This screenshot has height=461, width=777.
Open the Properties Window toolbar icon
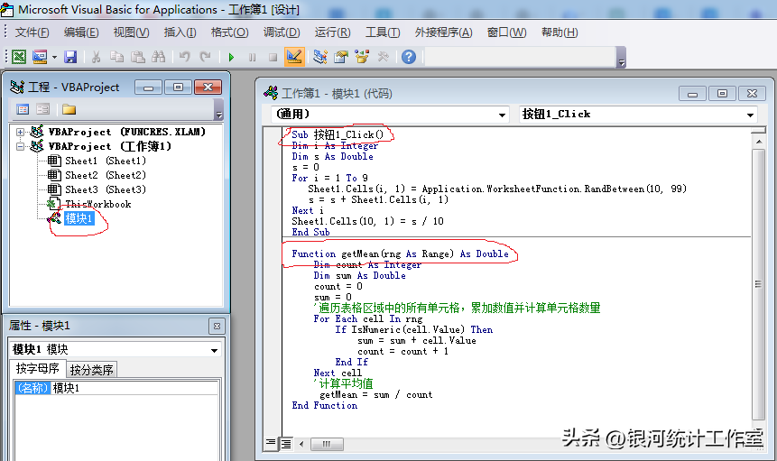point(341,57)
